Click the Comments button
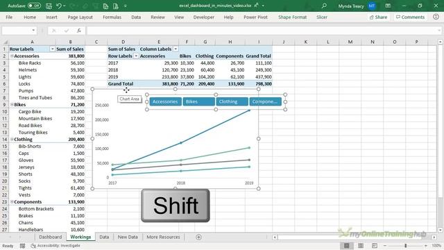Screen dimensions: 444x250 click(x=410, y=17)
